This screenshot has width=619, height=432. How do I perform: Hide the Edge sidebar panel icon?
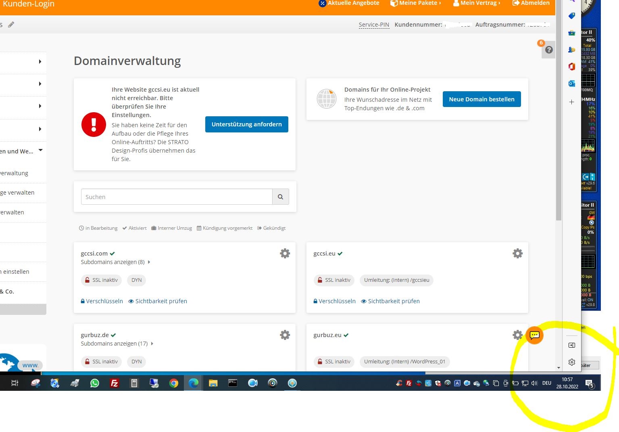572,345
